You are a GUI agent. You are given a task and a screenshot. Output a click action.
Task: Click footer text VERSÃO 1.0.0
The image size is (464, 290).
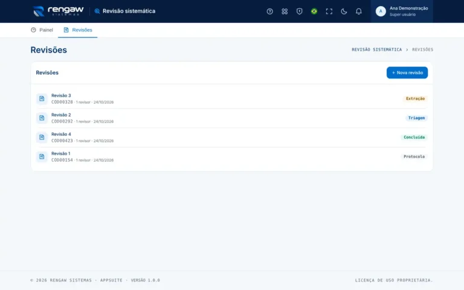click(x=145, y=280)
